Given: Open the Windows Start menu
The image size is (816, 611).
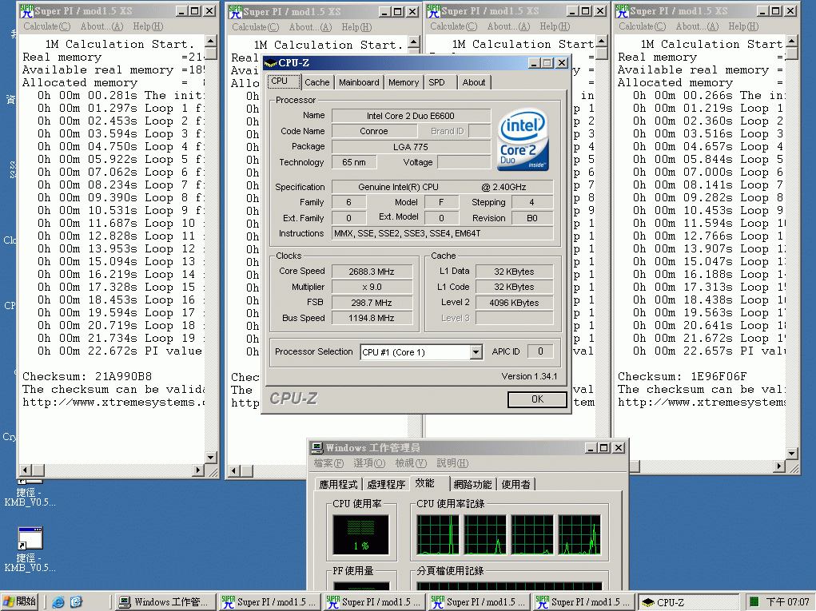Looking at the screenshot, I should tap(20, 601).
